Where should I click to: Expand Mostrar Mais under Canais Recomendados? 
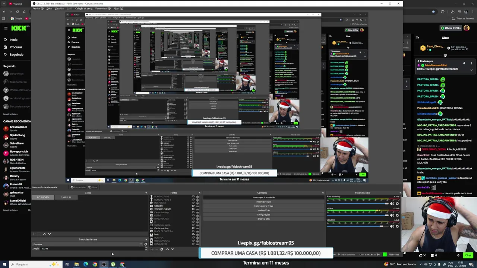[10, 210]
